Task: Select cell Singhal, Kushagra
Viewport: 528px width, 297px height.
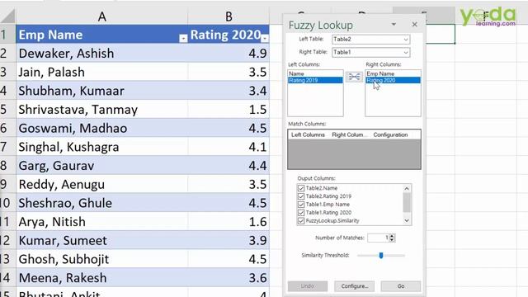Action: 101,147
